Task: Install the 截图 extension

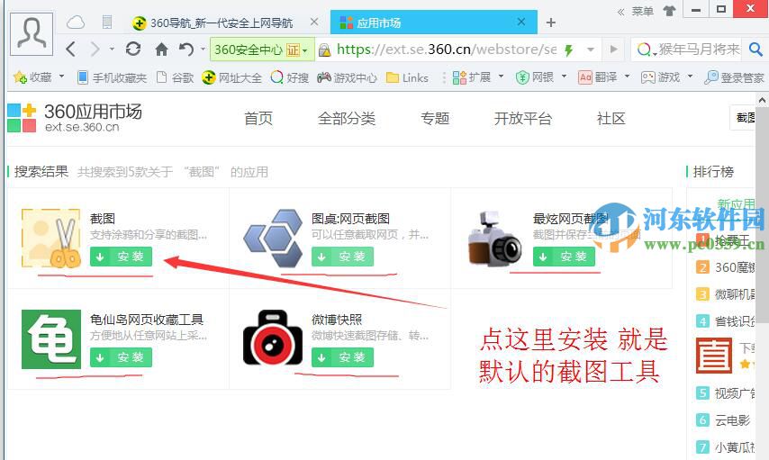Action: click(121, 257)
